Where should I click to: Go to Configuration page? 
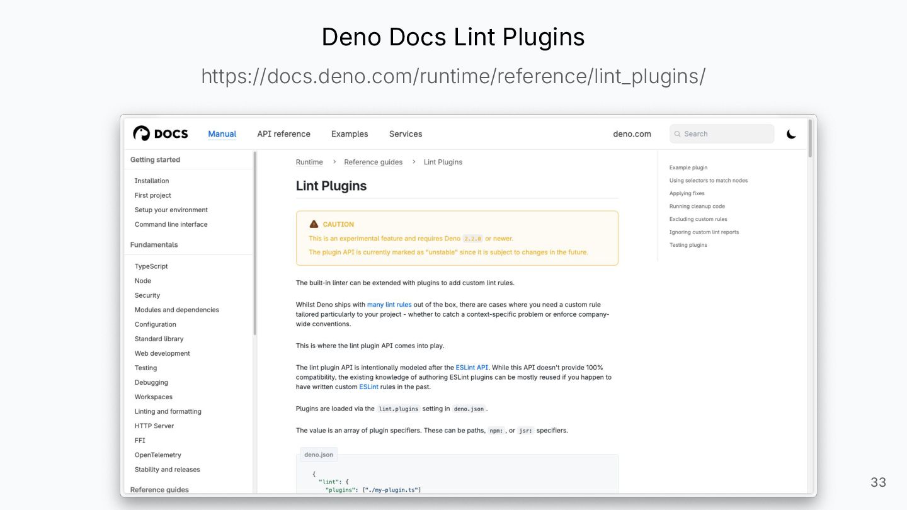pos(156,324)
